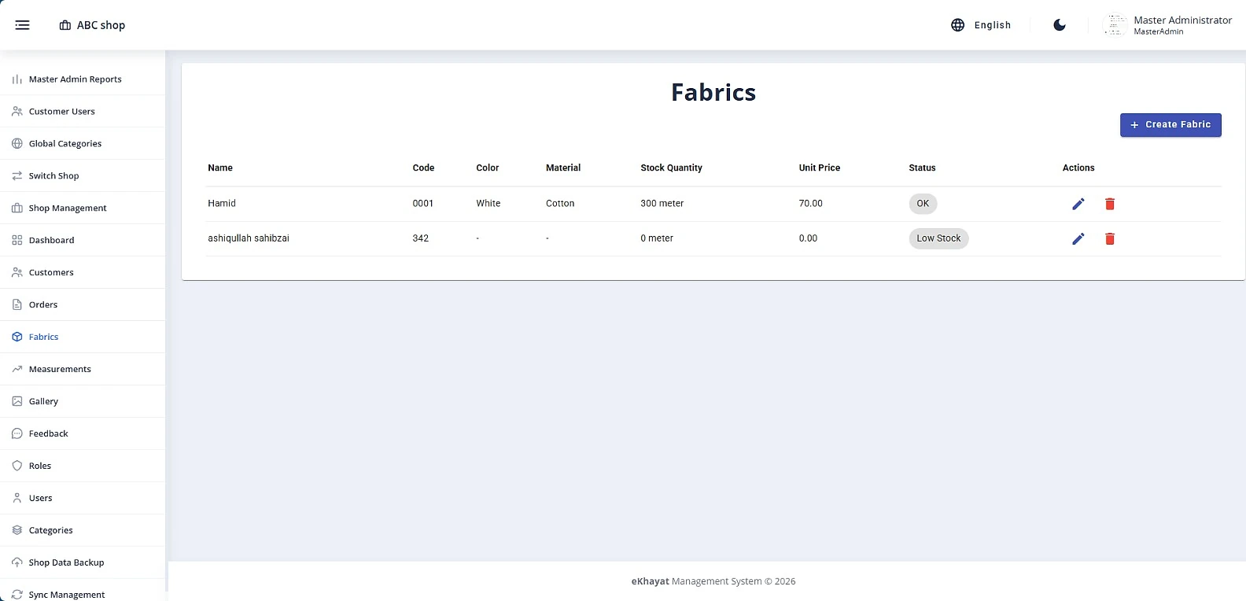The image size is (1246, 601).
Task: Select the Hamid fabric name cell
Action: (x=222, y=204)
